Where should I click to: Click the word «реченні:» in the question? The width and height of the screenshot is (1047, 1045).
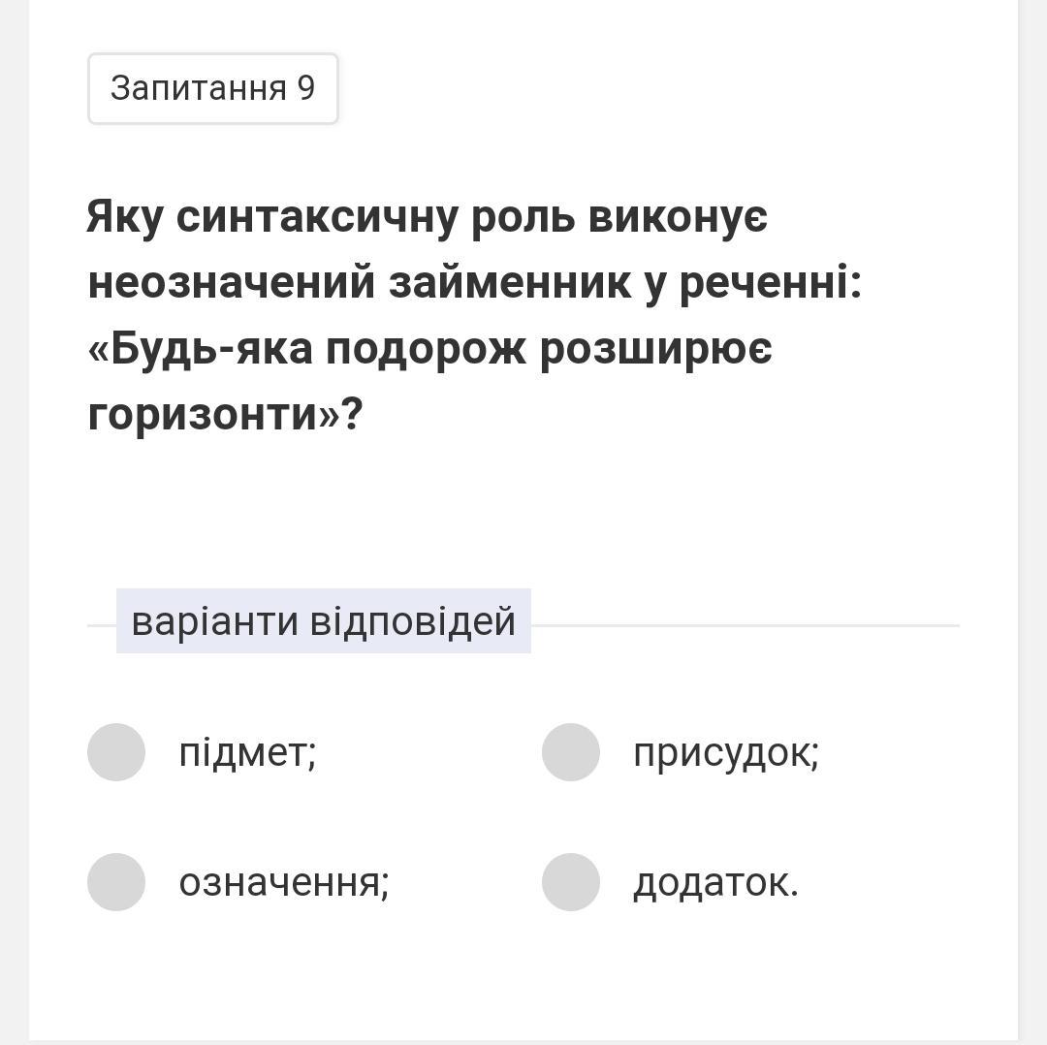point(770,283)
